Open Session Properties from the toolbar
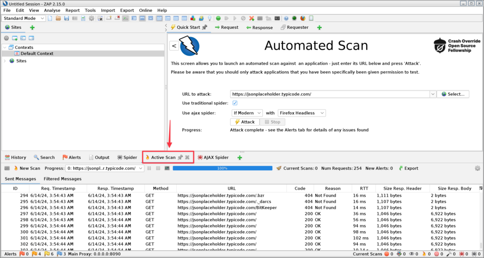This screenshot has height=258, width=484. [83, 18]
